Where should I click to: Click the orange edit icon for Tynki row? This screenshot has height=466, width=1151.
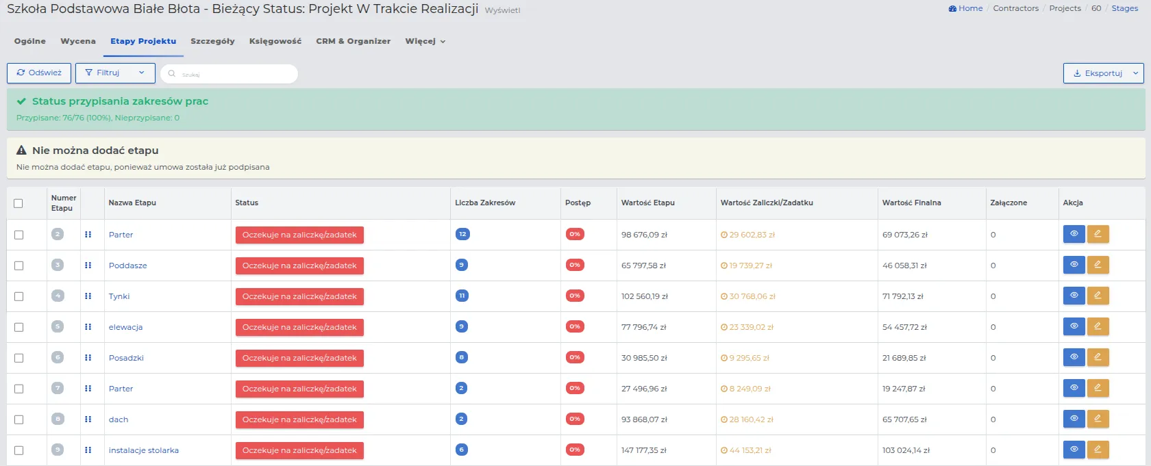(1098, 296)
